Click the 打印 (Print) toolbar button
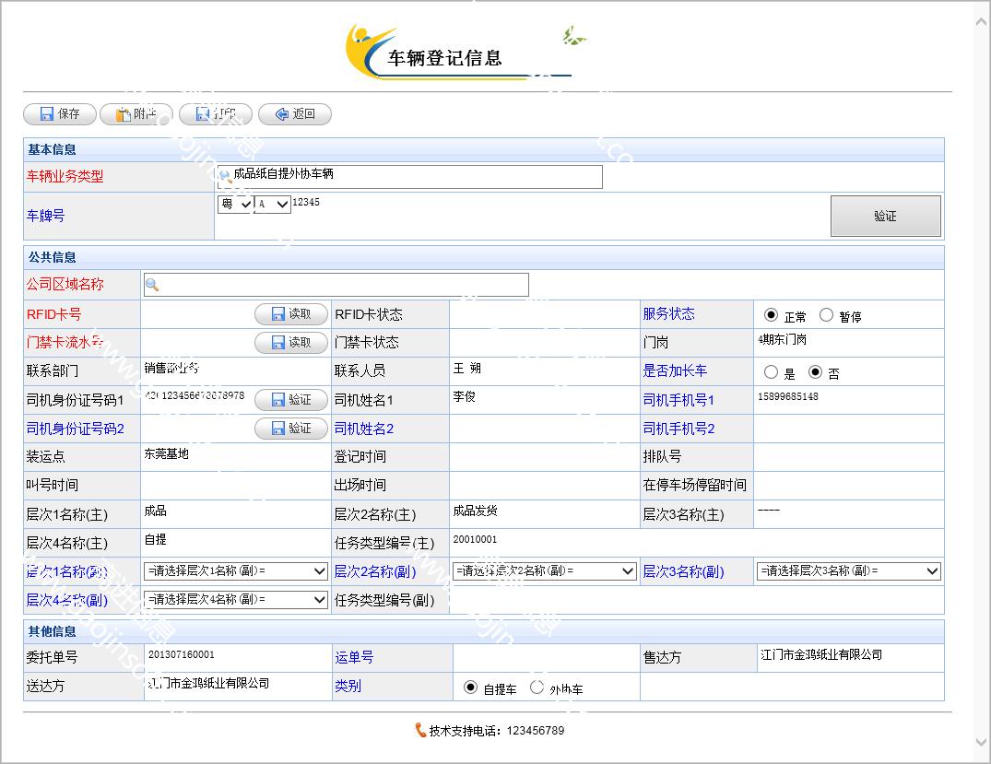Viewport: 991px width, 764px height. coord(214,114)
